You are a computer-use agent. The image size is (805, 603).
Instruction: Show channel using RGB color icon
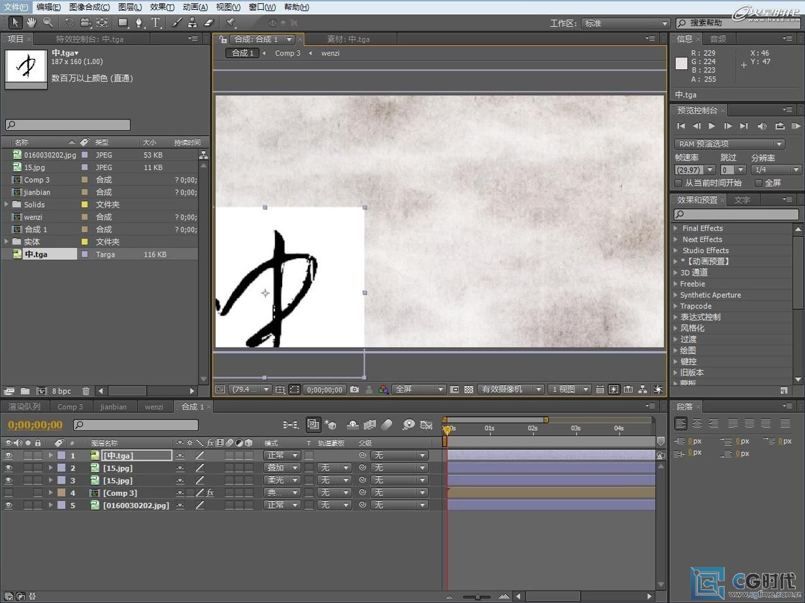384,389
